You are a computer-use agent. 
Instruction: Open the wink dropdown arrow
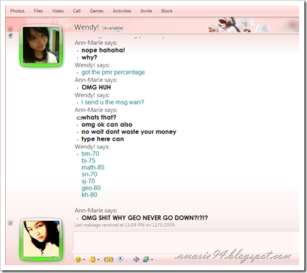click(99, 259)
